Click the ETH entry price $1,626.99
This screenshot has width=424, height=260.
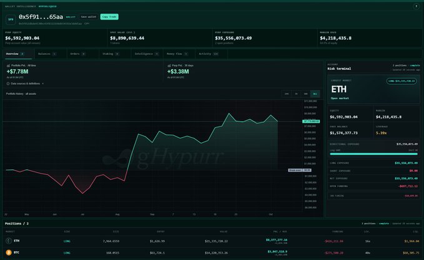coord(157,241)
